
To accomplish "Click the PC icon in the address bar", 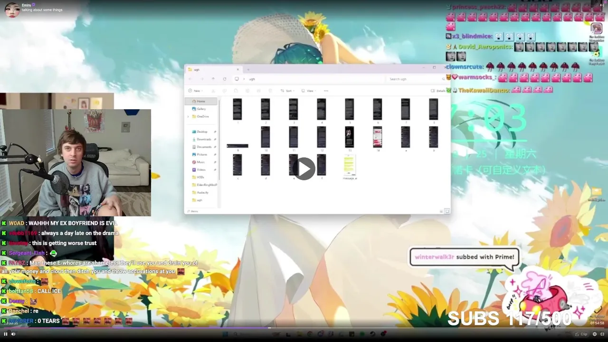I will click(x=237, y=79).
